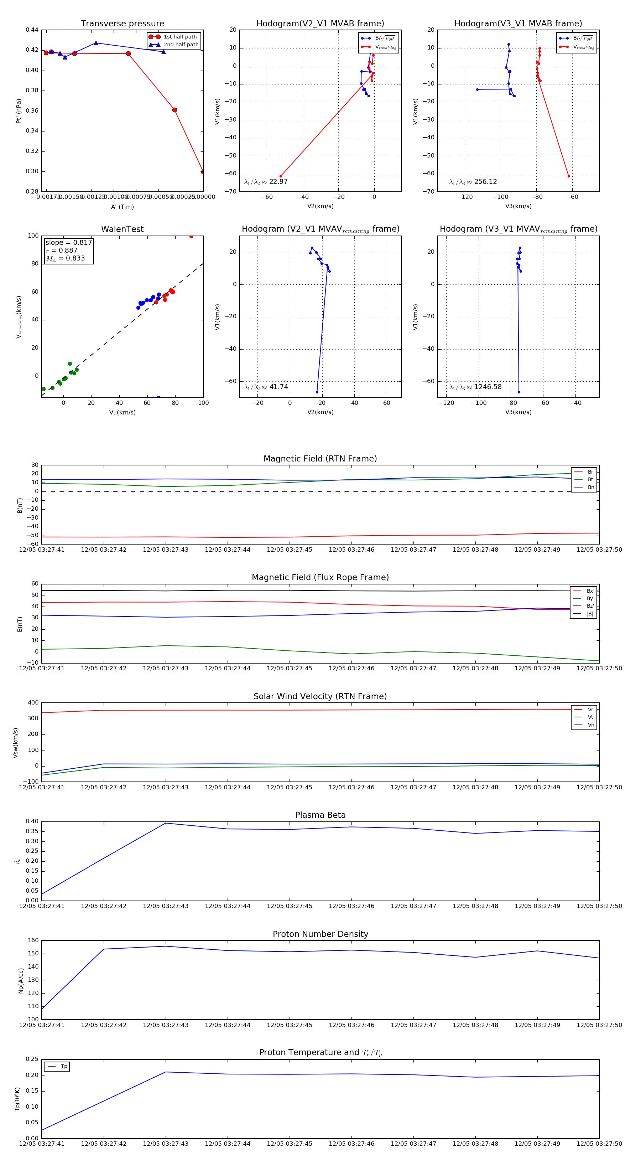
Task: Click the 'Magnetic Field (RTN Frame)' title
Action: (320, 459)
